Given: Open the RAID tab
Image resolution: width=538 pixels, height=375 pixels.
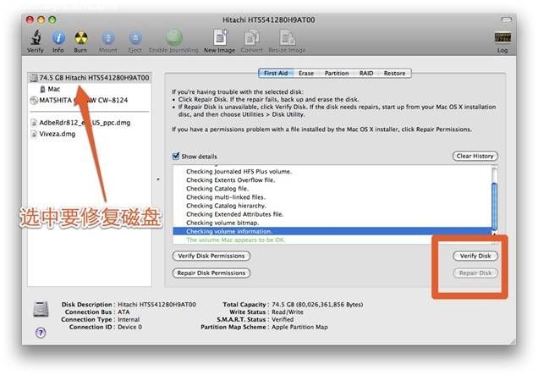Looking at the screenshot, I should [366, 74].
